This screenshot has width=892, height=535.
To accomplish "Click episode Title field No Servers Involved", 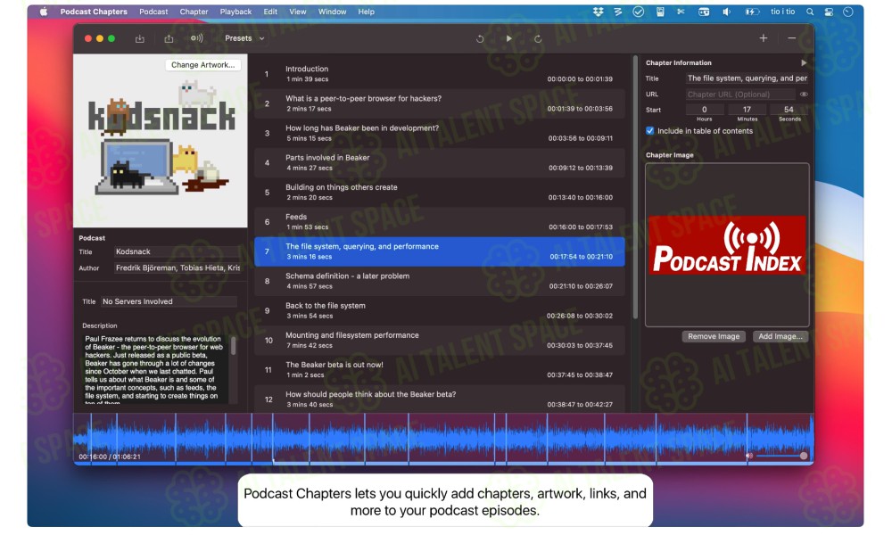I will pyautogui.click(x=169, y=301).
